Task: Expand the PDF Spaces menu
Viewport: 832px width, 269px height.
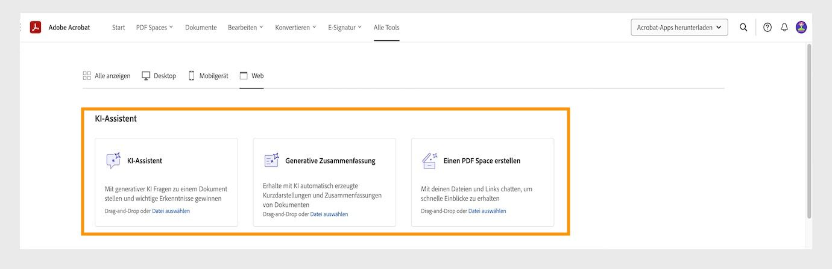Action: (x=155, y=27)
